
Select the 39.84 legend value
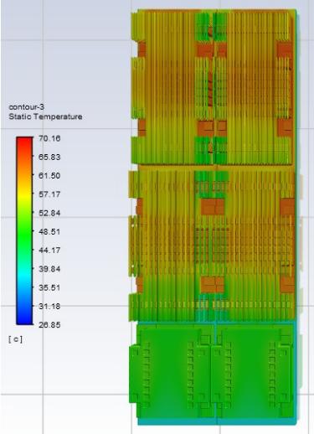coord(49,269)
